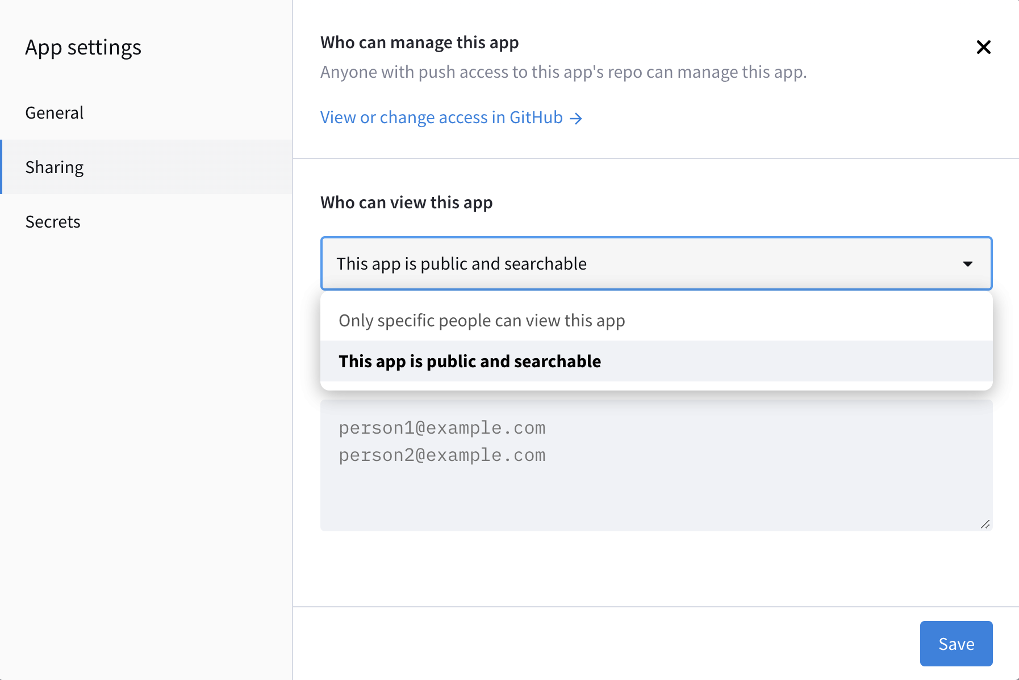The image size is (1019, 680).
Task: Click the person2@example.com placeholder line
Action: pyautogui.click(x=442, y=455)
